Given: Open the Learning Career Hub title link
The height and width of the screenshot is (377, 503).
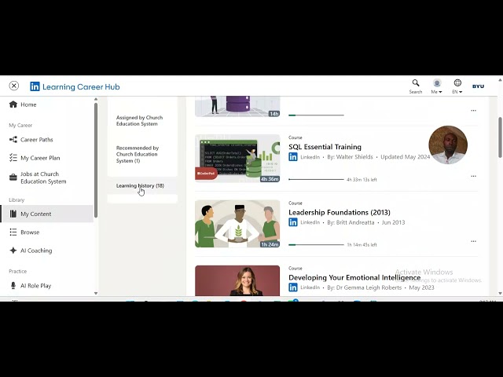Looking at the screenshot, I should [81, 87].
